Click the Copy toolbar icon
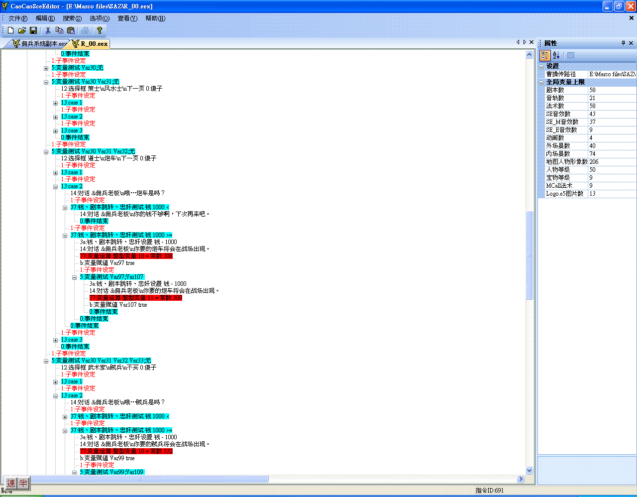This screenshot has height=497, width=637. point(59,30)
